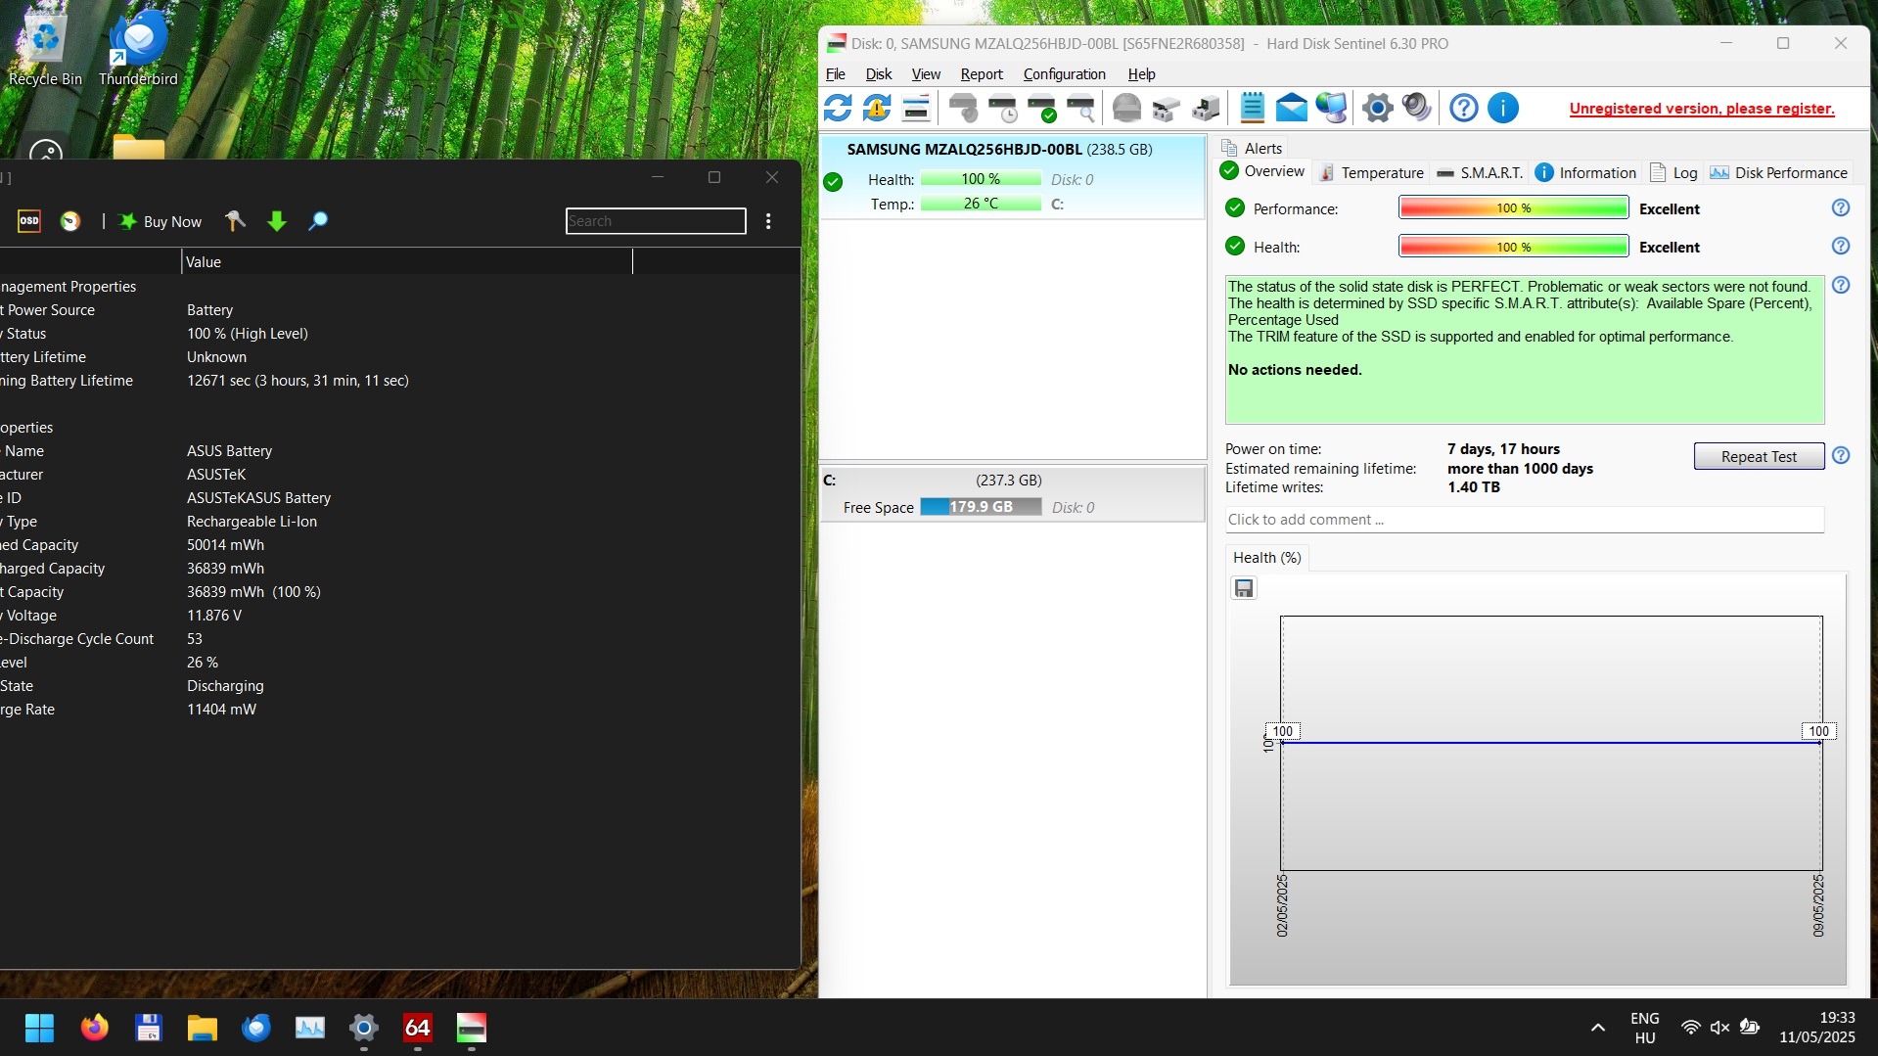The height and width of the screenshot is (1056, 1878).
Task: Click the Unregistered version, please register link
Action: click(1702, 109)
